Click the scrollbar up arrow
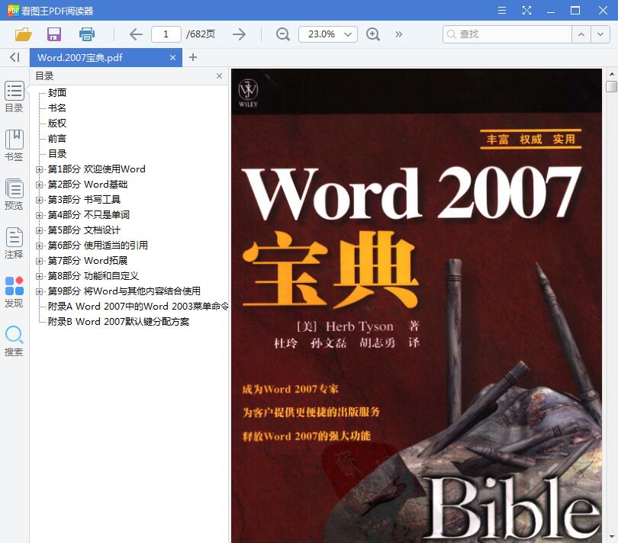 (x=611, y=74)
